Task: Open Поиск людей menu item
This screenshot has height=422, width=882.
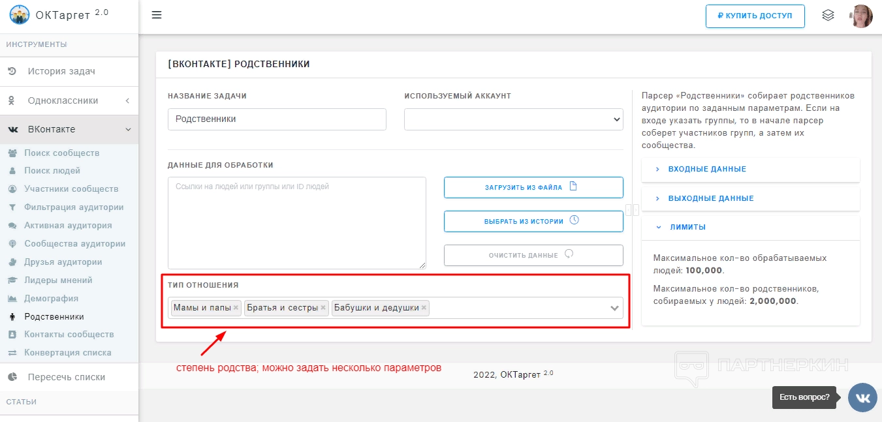Action: pyautogui.click(x=52, y=171)
